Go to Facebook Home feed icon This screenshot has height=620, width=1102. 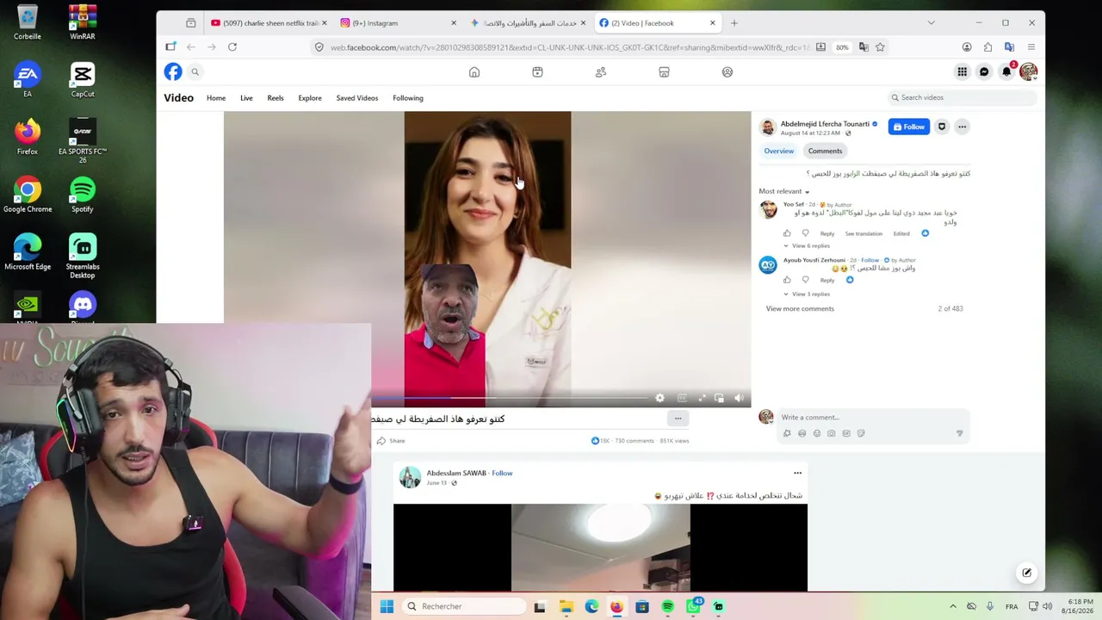tap(474, 72)
